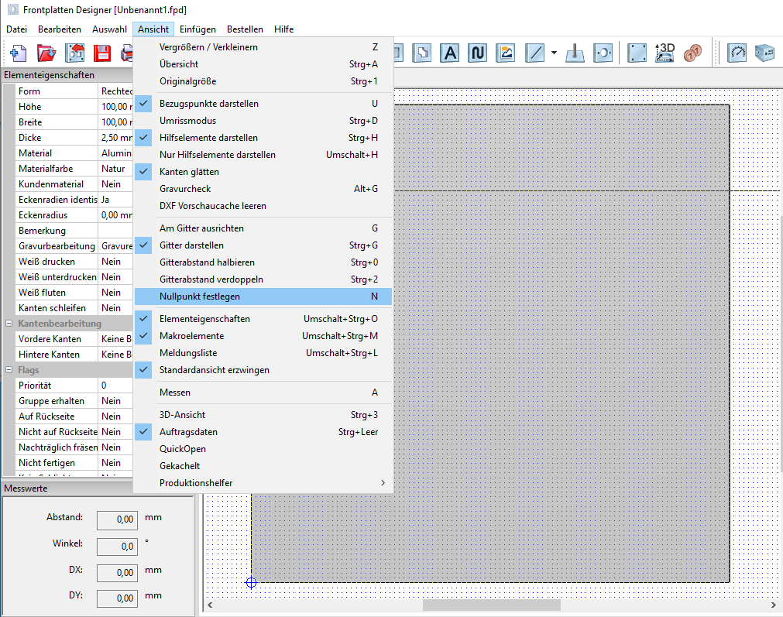Viewport: 783px width, 617px height.
Task: Click the open folder toolbar icon
Action: click(47, 53)
